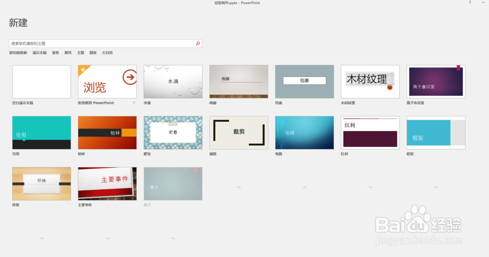Select the 裁剪 template thumbnail

[239, 133]
